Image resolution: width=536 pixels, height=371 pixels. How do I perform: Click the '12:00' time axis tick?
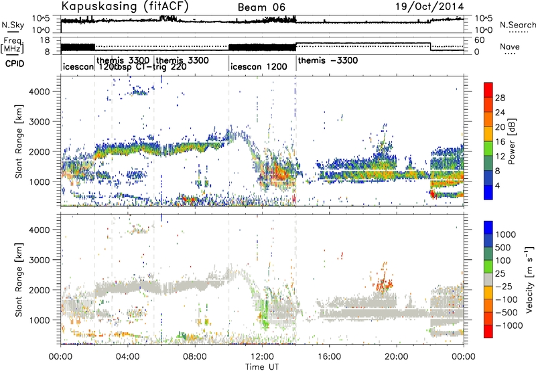pos(262,357)
